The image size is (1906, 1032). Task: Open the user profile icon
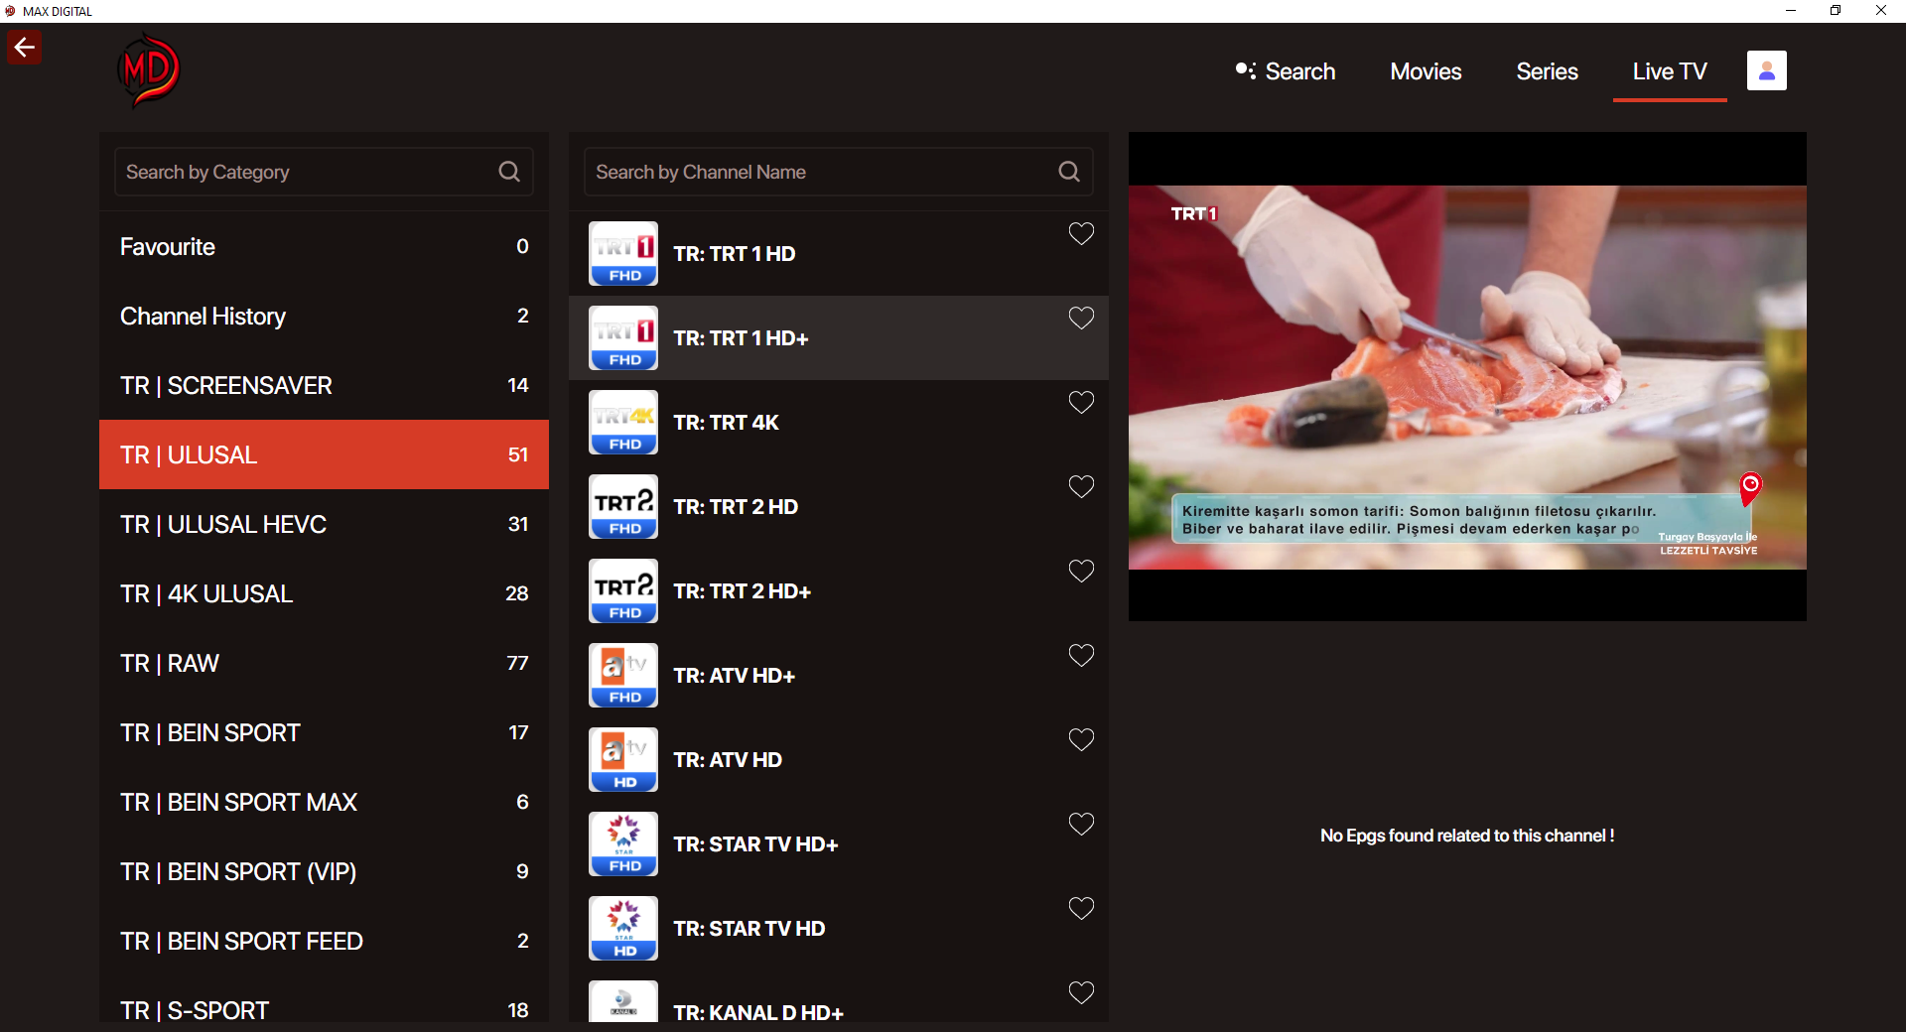(1766, 70)
